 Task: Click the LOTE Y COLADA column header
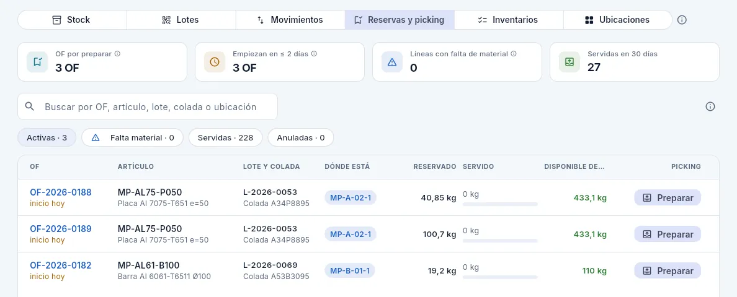271,166
